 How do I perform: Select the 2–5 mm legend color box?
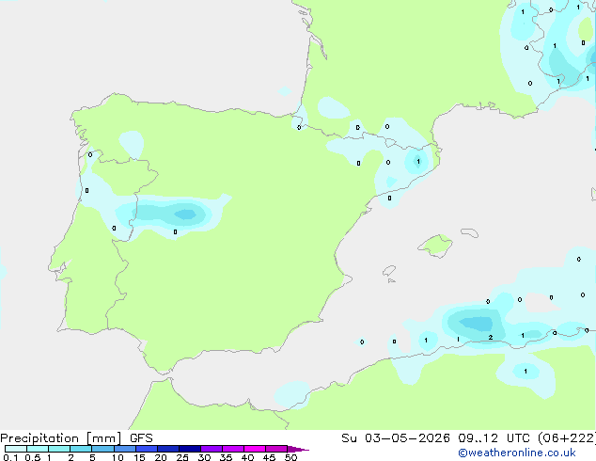coord(81,449)
